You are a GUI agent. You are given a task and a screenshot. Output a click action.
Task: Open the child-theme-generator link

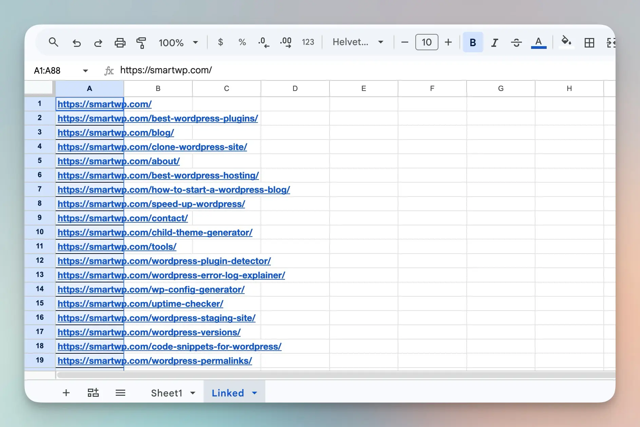[x=155, y=233]
